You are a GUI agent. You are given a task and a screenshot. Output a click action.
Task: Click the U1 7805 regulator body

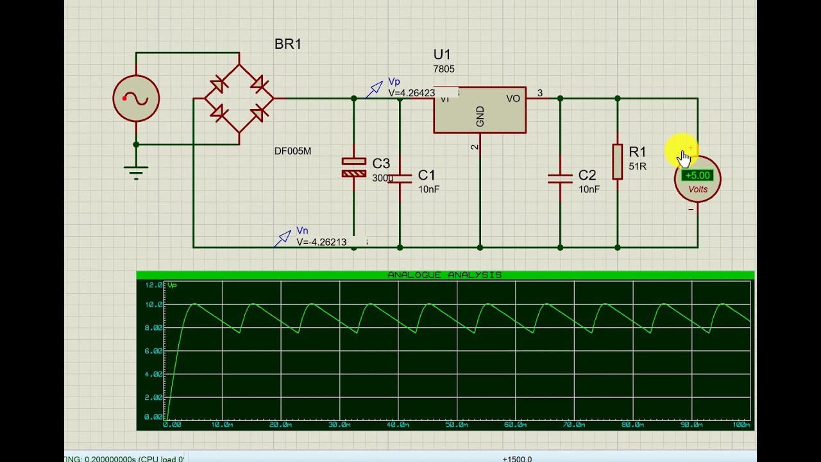pyautogui.click(x=480, y=110)
